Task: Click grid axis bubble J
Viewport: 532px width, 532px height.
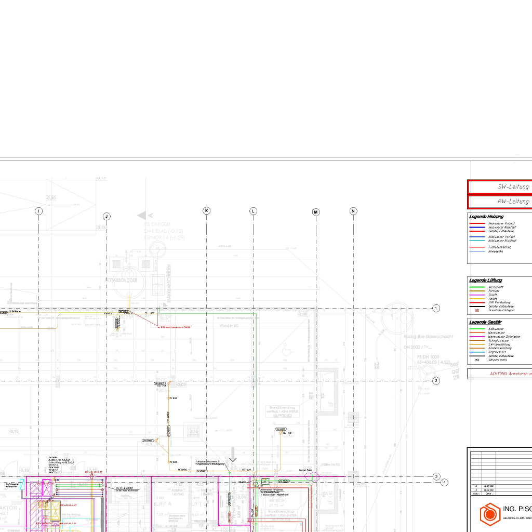Action: click(107, 217)
